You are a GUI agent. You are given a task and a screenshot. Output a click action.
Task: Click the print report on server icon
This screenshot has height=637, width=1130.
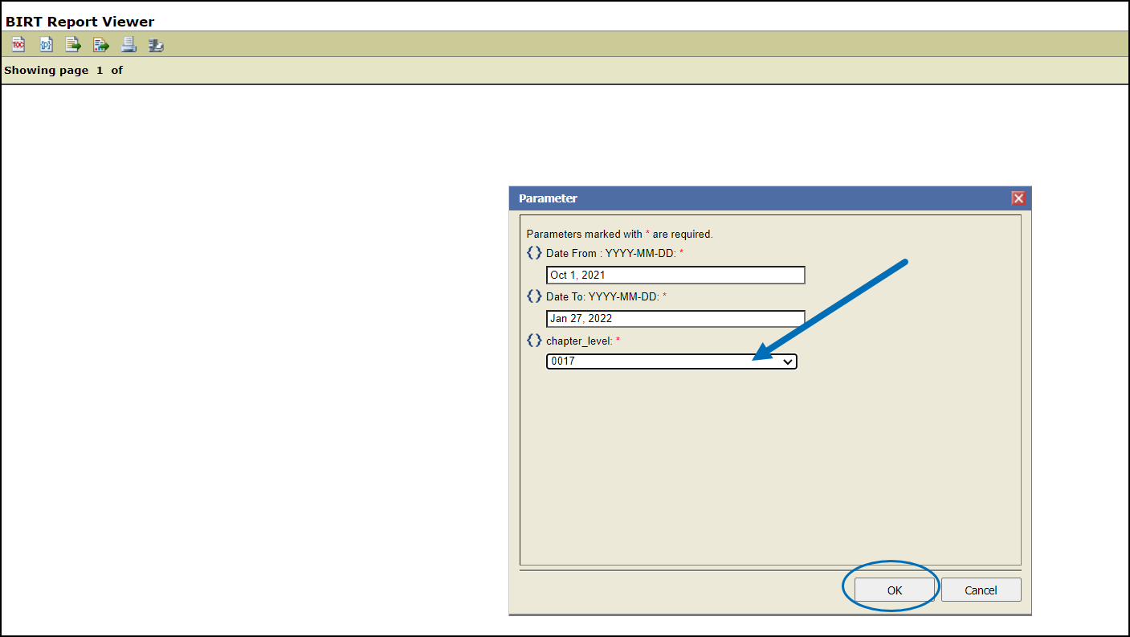(156, 44)
